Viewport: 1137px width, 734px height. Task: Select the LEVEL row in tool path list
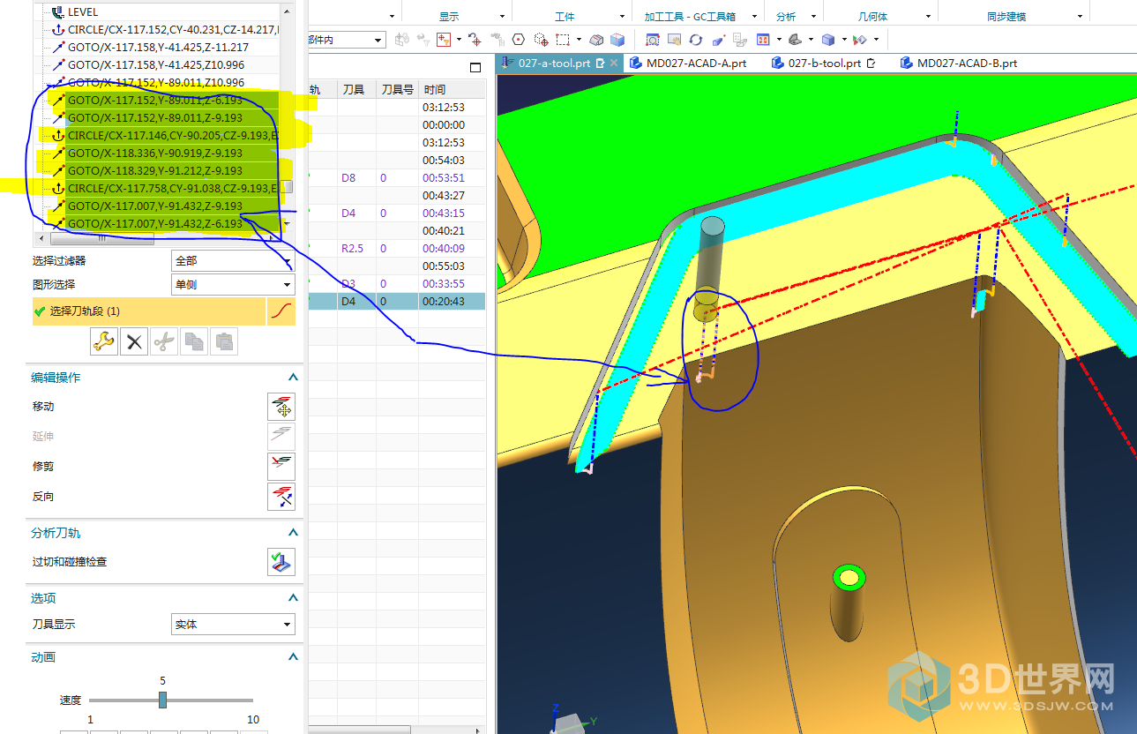[x=83, y=12]
